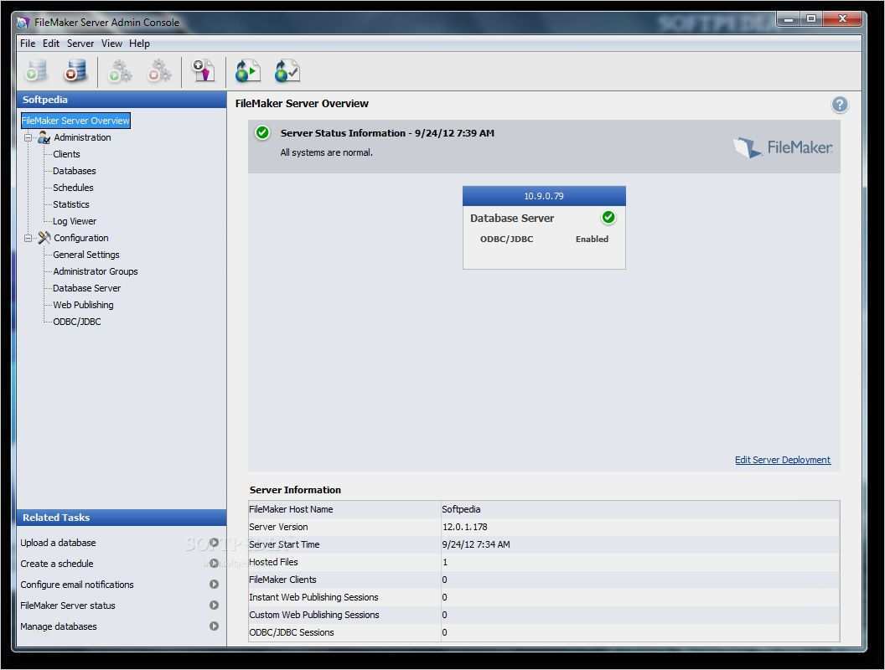Click the Stop Web Publishing gears icon
The width and height of the screenshot is (885, 670).
click(x=159, y=72)
